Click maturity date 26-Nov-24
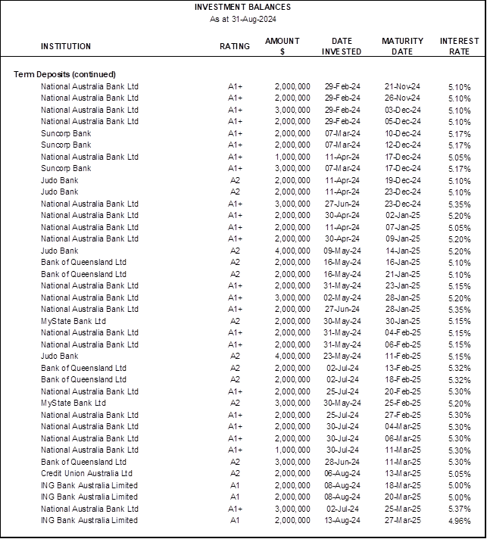Screen dimensions: 487x539 tap(402, 98)
